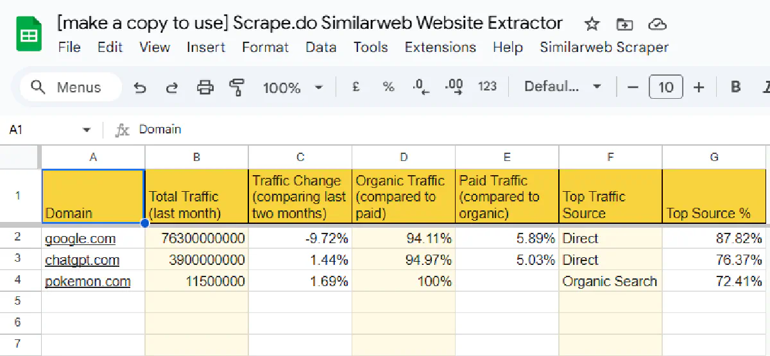Viewport: 770px width, 356px height.
Task: Expand the name box dropdown arrow
Action: click(87, 130)
